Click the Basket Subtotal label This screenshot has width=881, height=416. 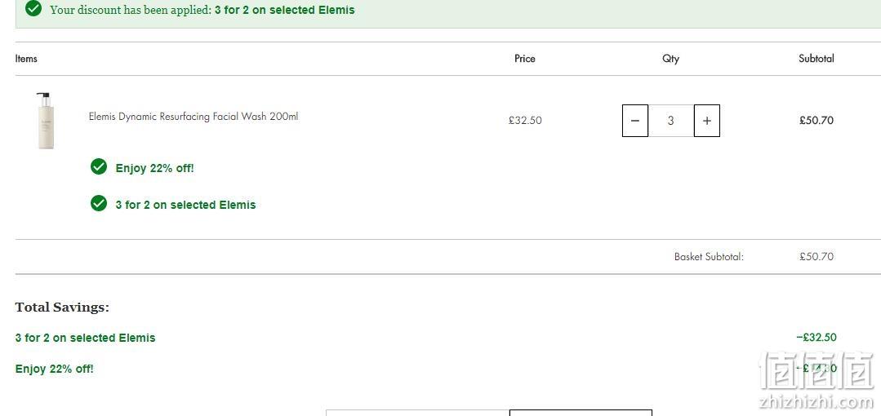(x=709, y=257)
